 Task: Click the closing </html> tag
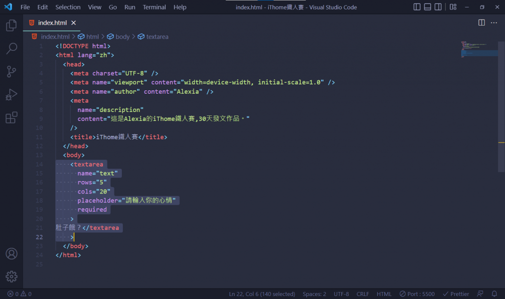point(68,255)
